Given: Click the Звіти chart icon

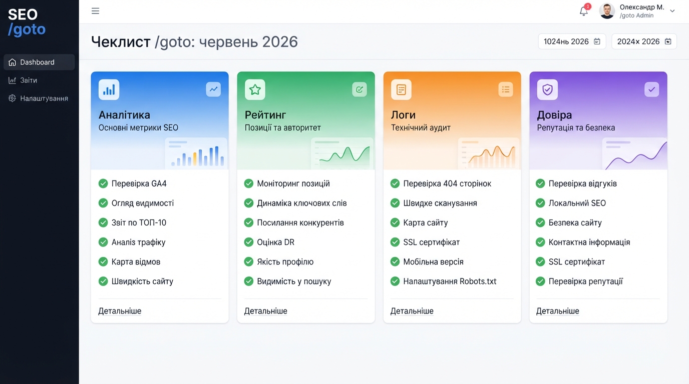Looking at the screenshot, I should point(13,80).
